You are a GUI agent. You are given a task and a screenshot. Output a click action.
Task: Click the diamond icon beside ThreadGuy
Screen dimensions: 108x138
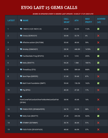coord(21,70)
